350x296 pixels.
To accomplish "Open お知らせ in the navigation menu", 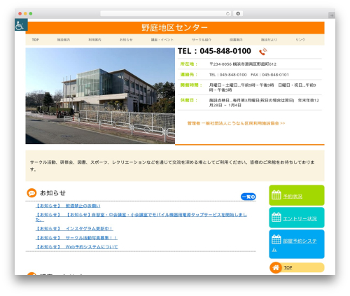I will pos(126,40).
